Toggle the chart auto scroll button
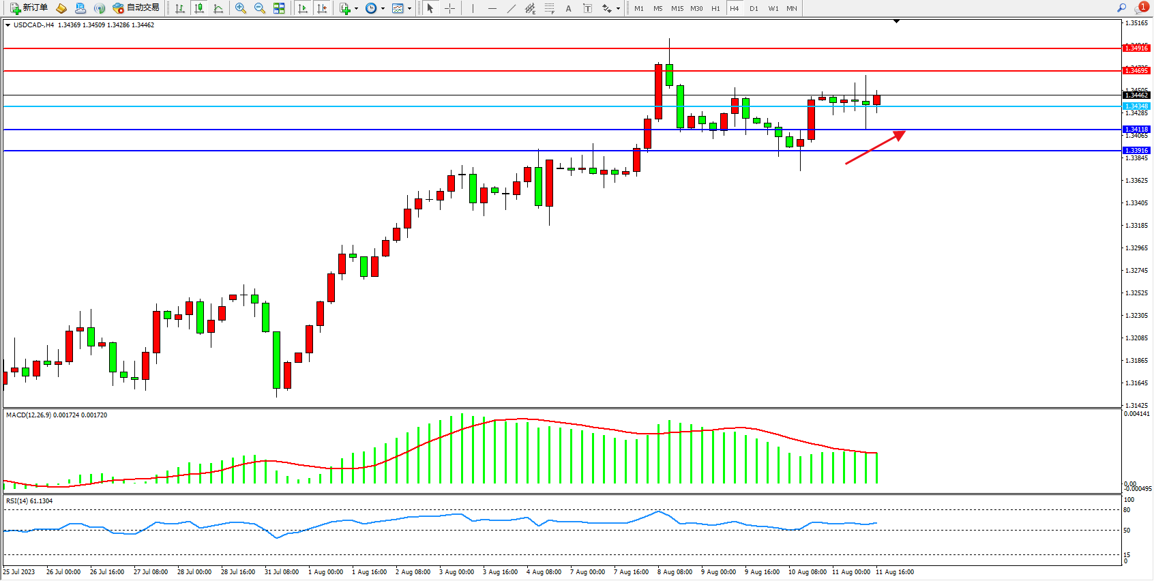The width and height of the screenshot is (1154, 581). [x=303, y=8]
